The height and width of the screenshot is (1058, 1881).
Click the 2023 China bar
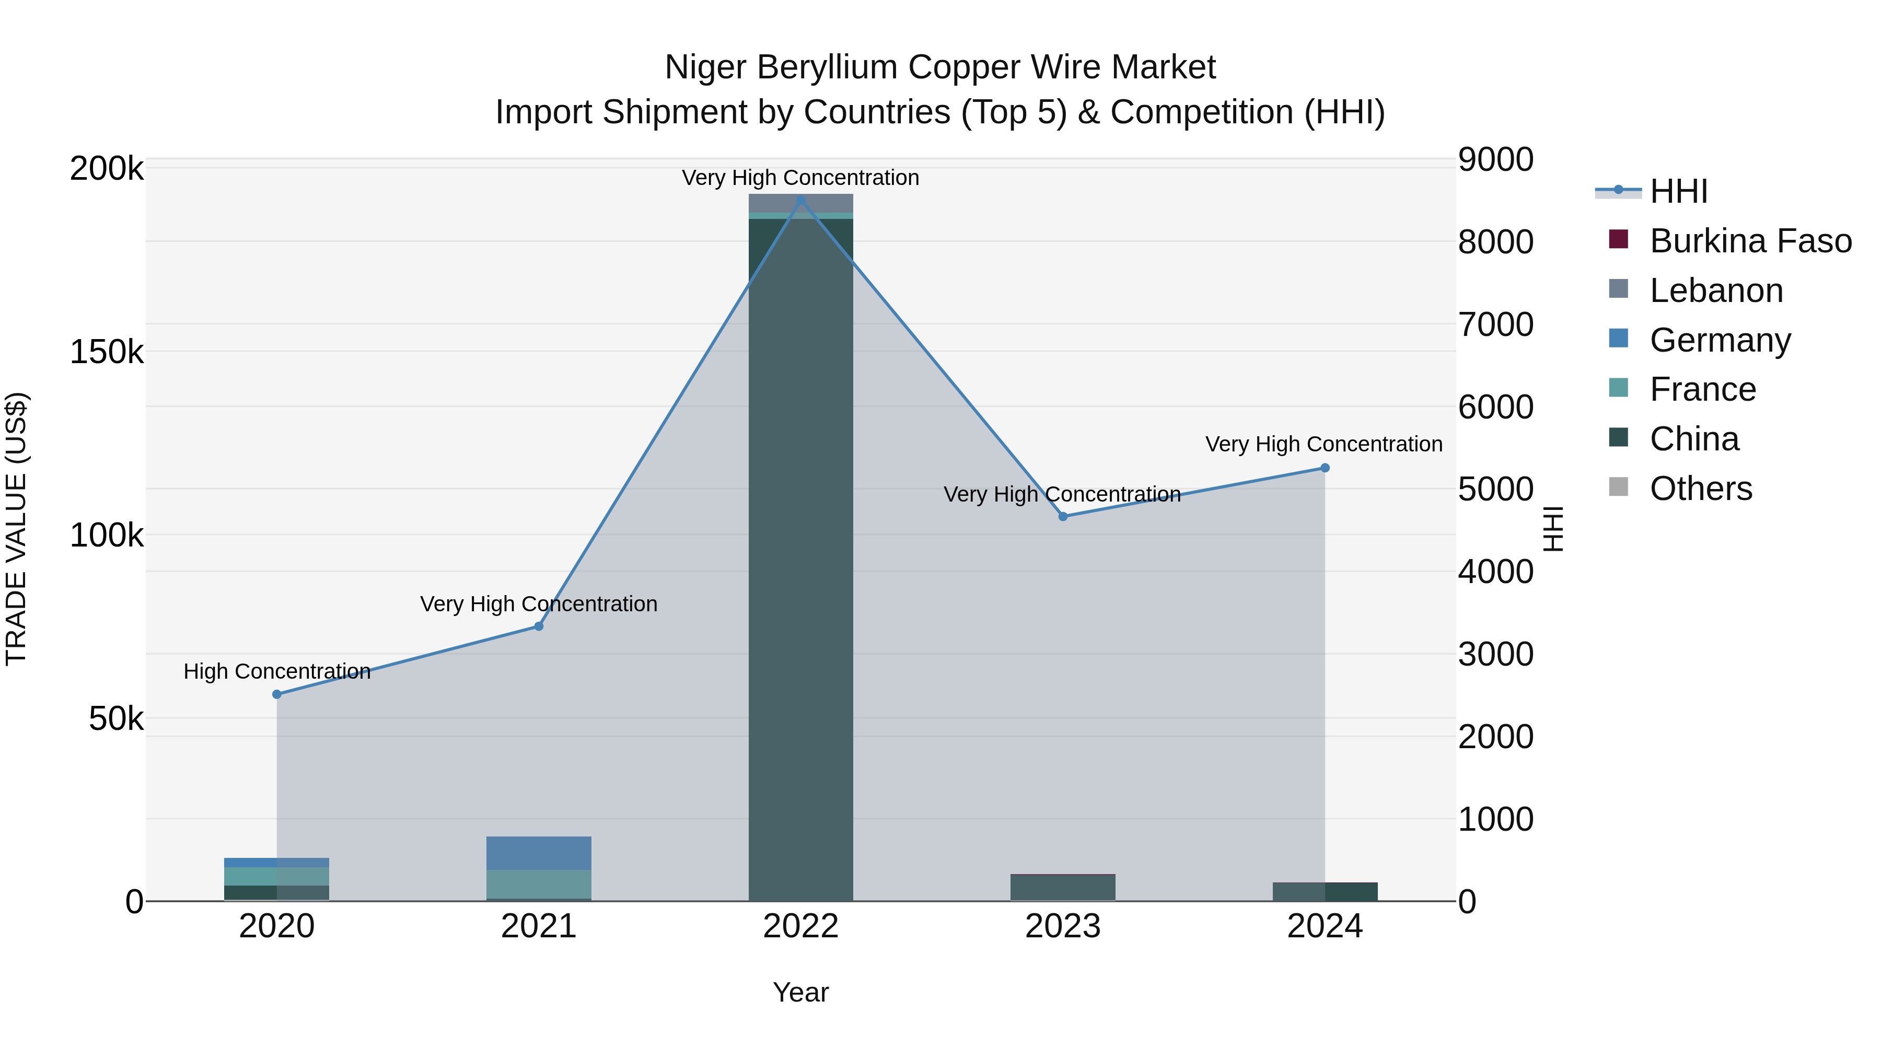(x=1063, y=887)
